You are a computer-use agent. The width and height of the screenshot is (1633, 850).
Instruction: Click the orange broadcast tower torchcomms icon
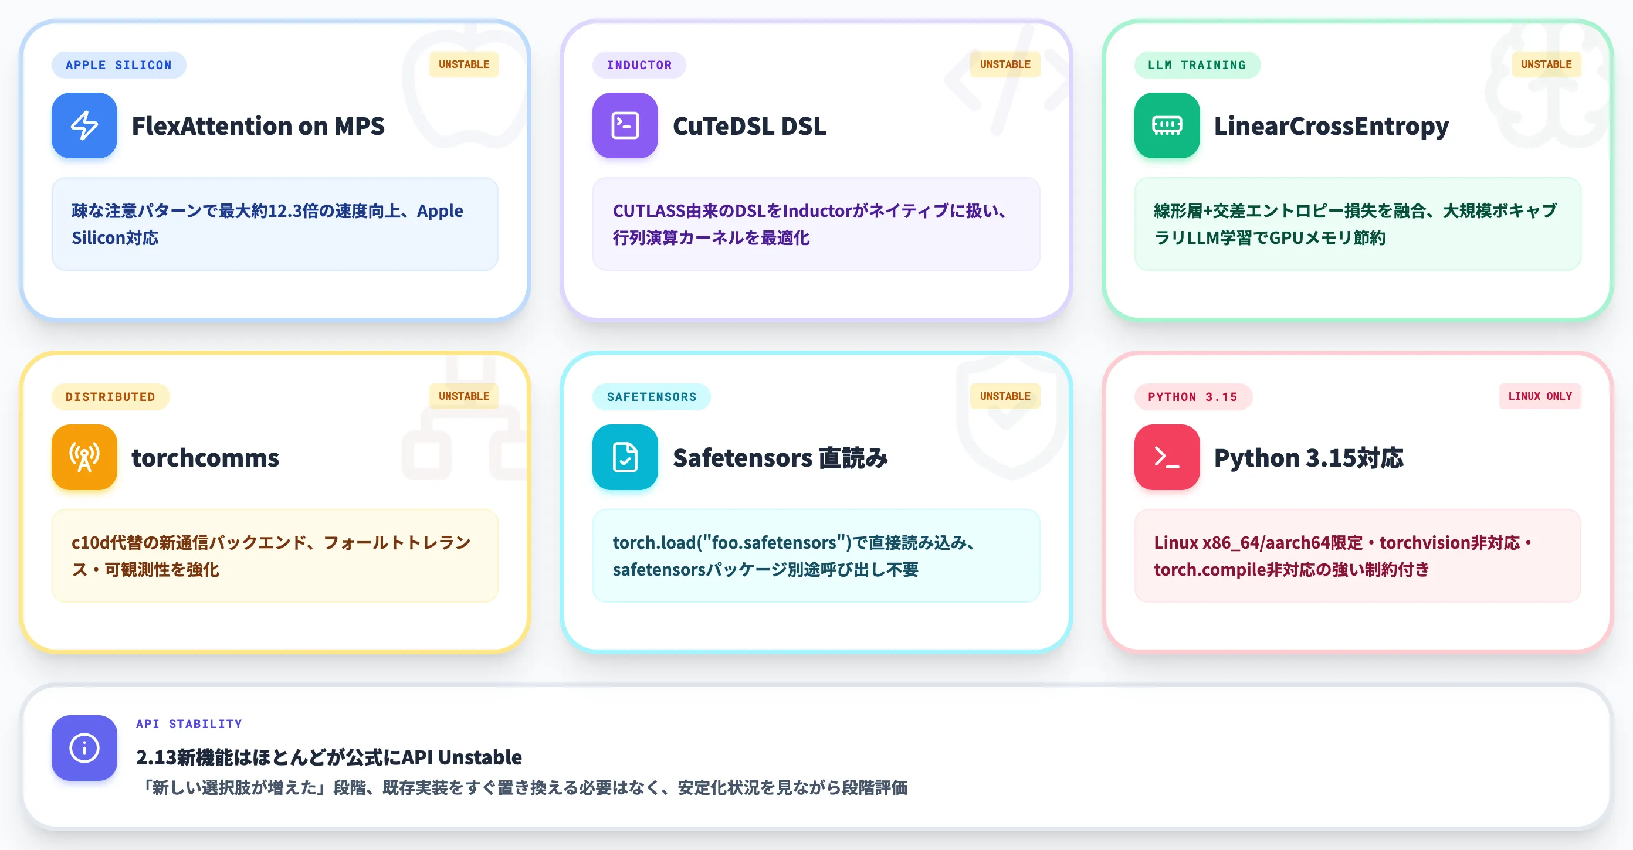click(84, 457)
